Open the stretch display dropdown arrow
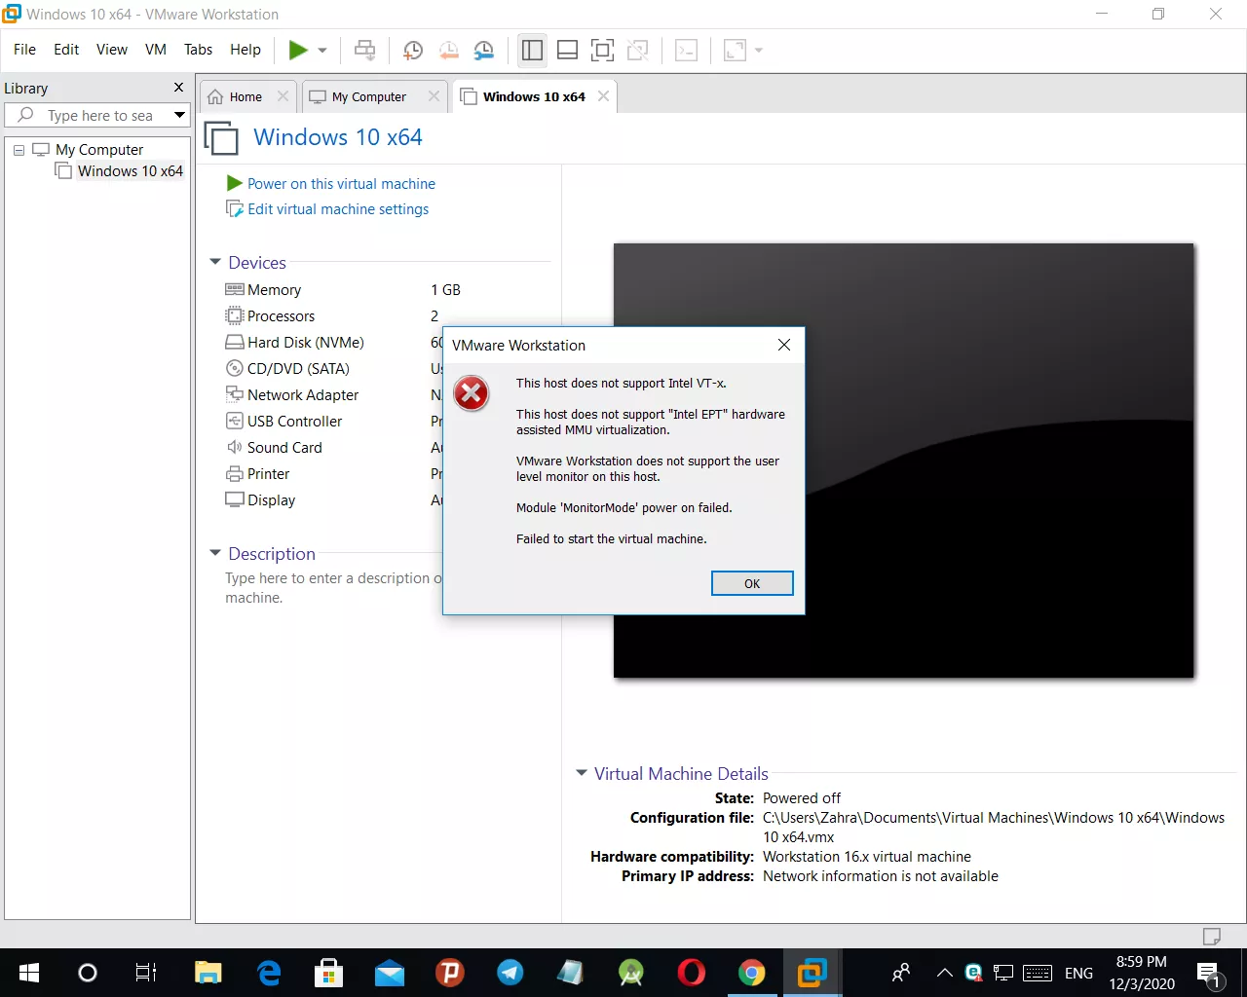This screenshot has height=997, width=1247. 759,51
